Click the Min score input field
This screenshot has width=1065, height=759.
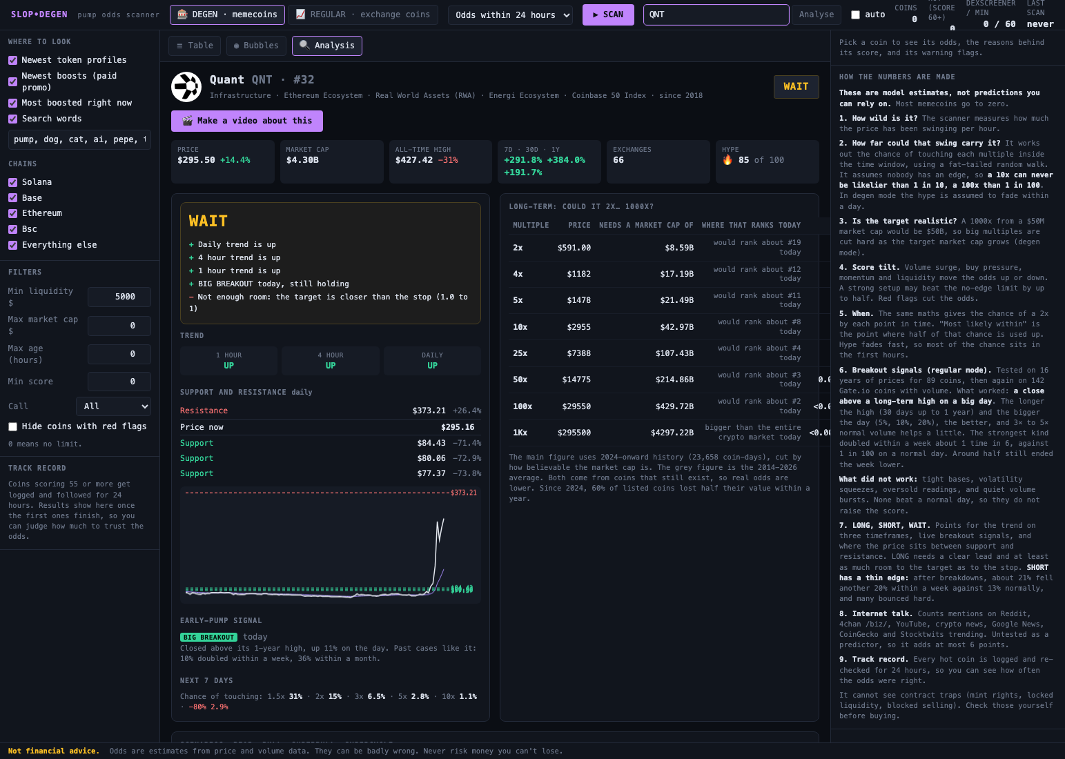(x=119, y=382)
